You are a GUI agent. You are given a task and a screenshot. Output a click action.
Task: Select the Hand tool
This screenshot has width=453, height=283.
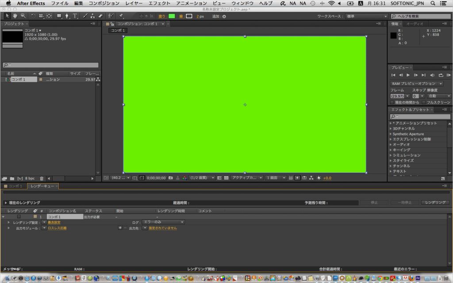(15, 16)
